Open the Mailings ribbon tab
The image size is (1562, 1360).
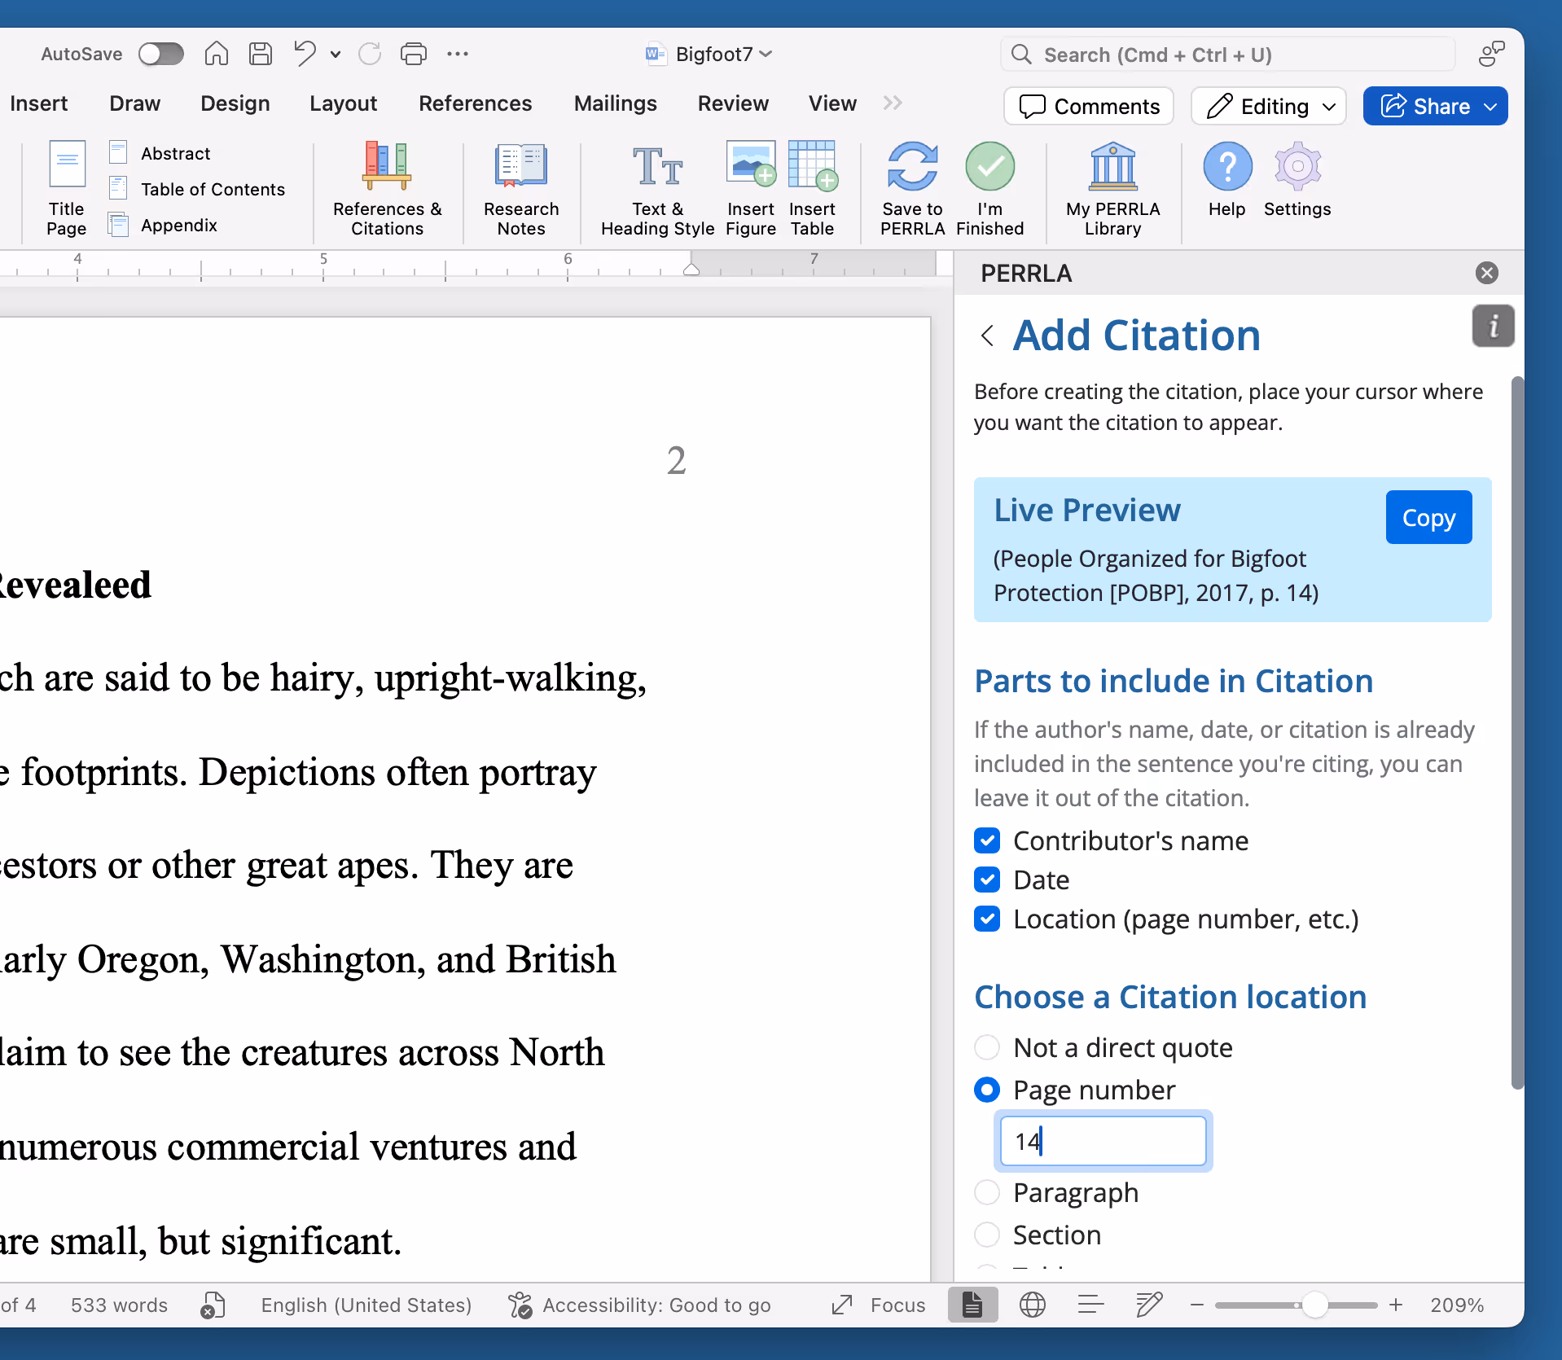[615, 103]
